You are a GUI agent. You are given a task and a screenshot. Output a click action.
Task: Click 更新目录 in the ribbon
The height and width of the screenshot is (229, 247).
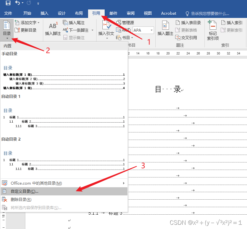(x=26, y=30)
